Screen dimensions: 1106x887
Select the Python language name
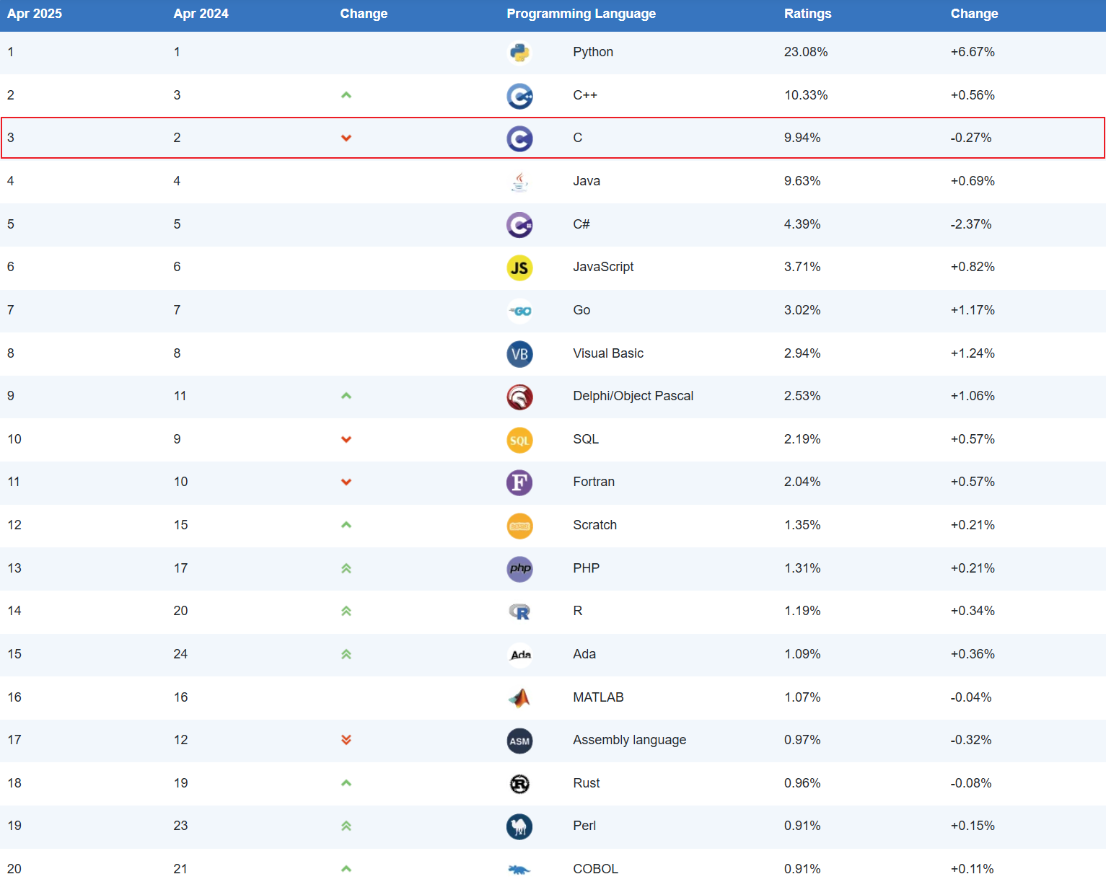[x=593, y=52]
